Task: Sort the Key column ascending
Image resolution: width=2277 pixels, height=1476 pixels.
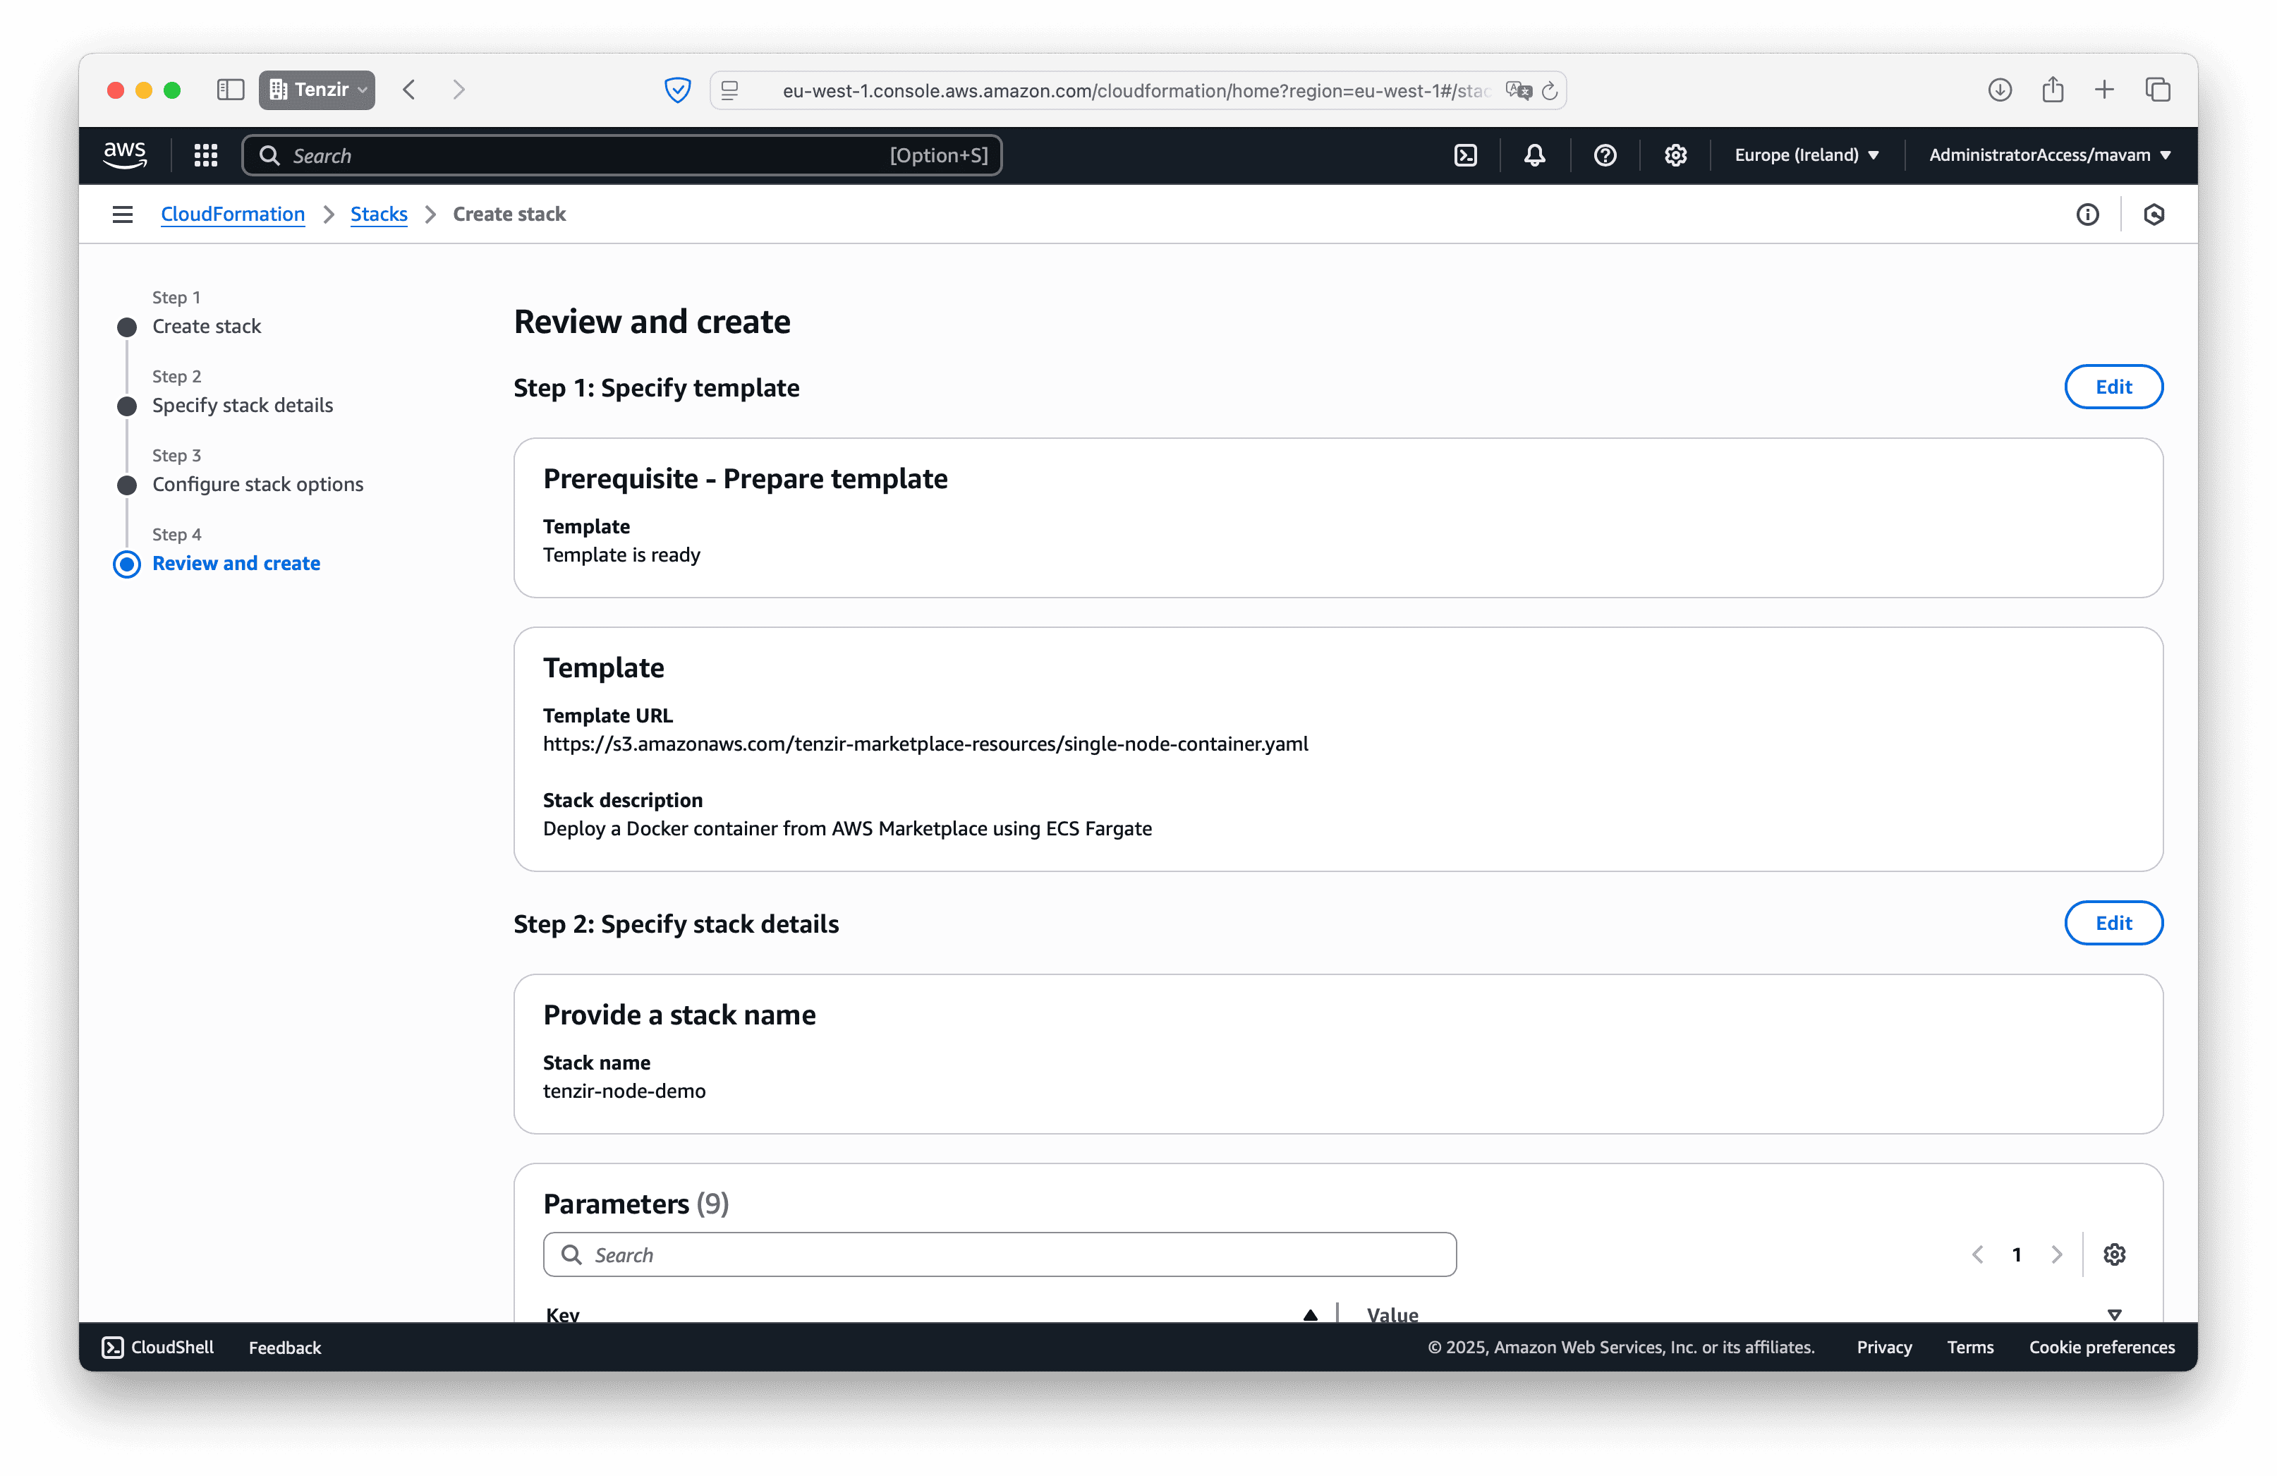Action: 1310,1314
